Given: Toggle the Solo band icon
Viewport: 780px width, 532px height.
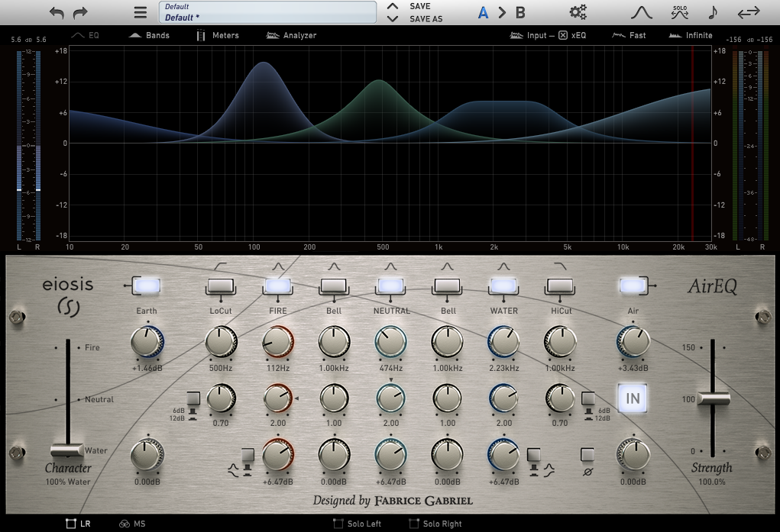Looking at the screenshot, I should coord(679,12).
